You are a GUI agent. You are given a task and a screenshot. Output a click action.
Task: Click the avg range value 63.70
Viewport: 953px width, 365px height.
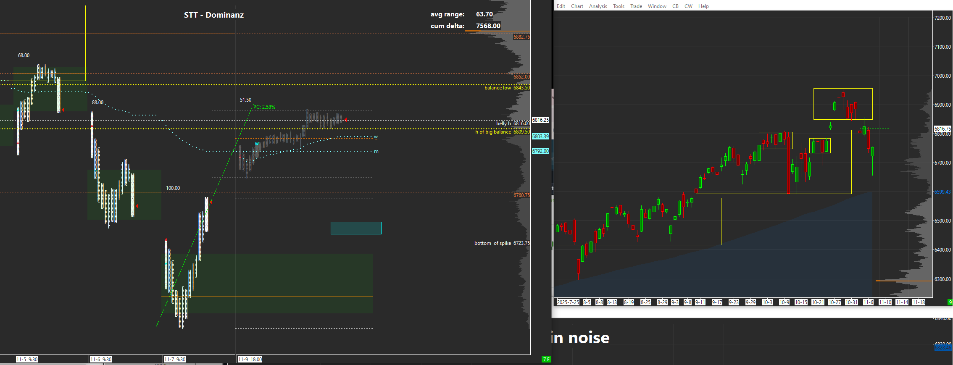484,14
